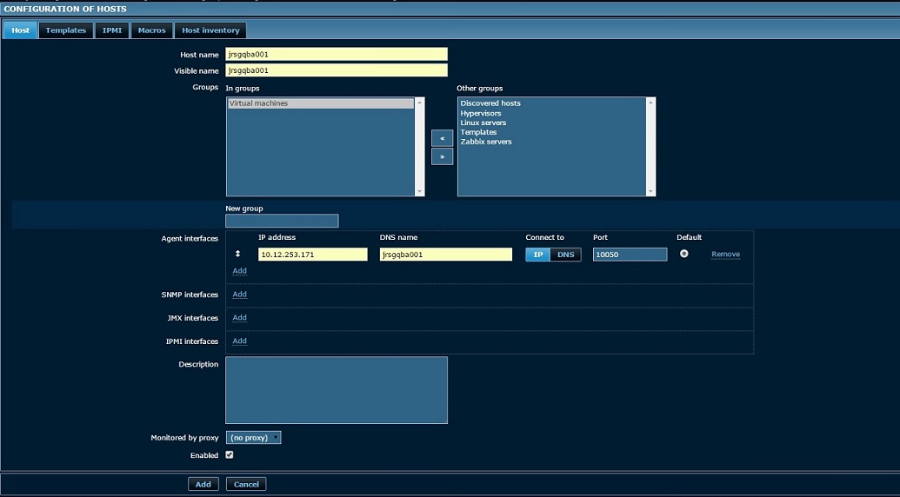Switch Connect to option to DNS
The width and height of the screenshot is (900, 497).
coord(565,255)
